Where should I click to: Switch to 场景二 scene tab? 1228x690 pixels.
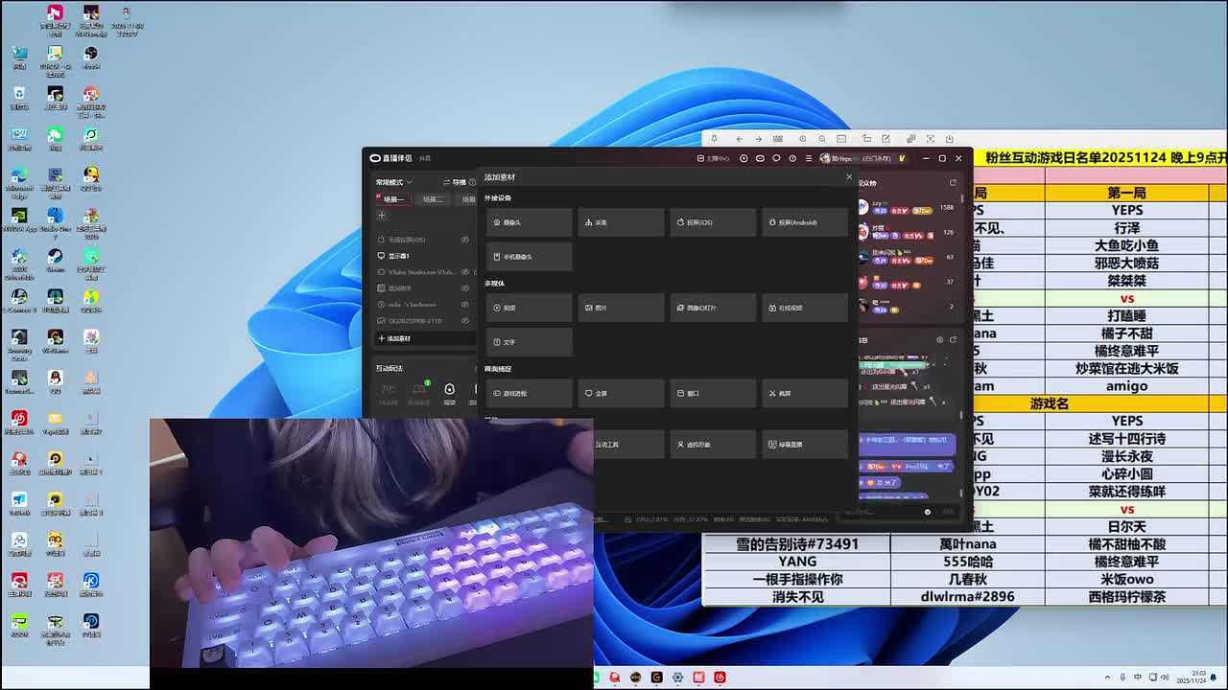click(x=434, y=199)
